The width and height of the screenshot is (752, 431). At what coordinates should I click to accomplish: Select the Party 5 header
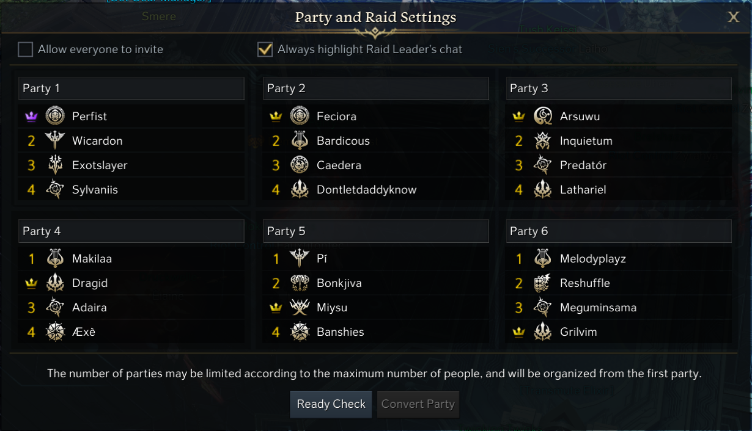click(x=375, y=231)
